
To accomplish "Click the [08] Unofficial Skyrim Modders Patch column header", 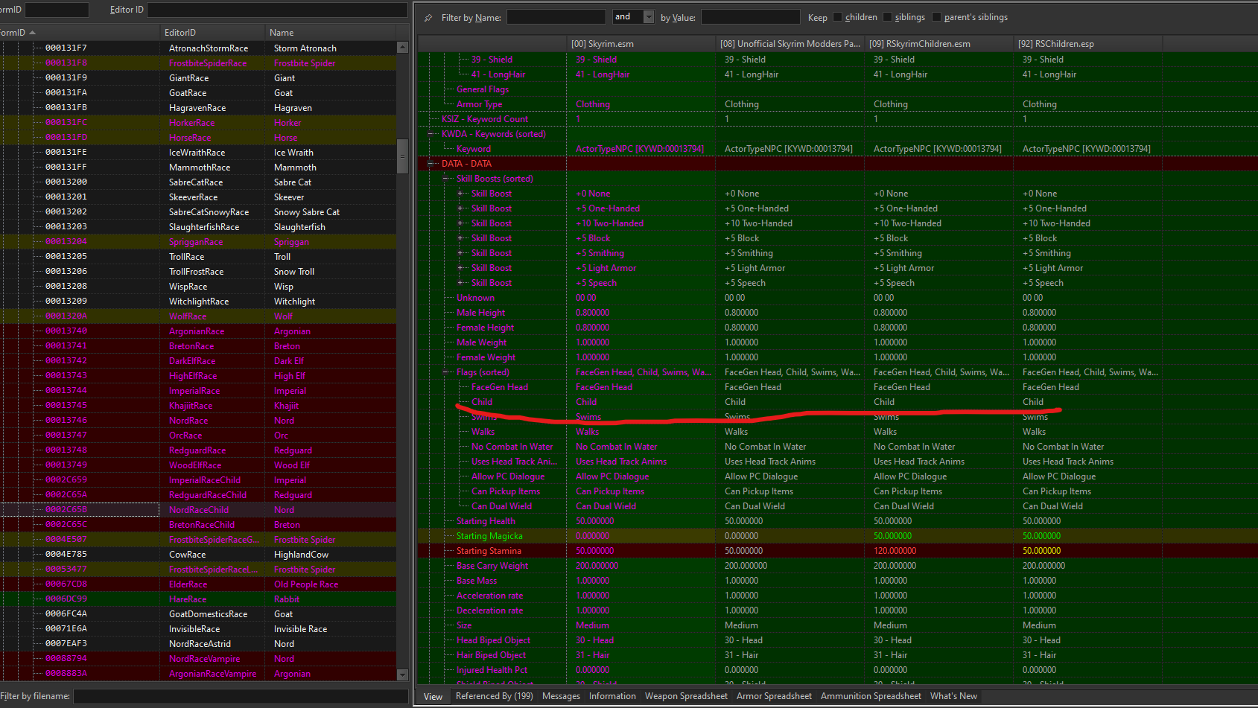I will pyautogui.click(x=790, y=44).
